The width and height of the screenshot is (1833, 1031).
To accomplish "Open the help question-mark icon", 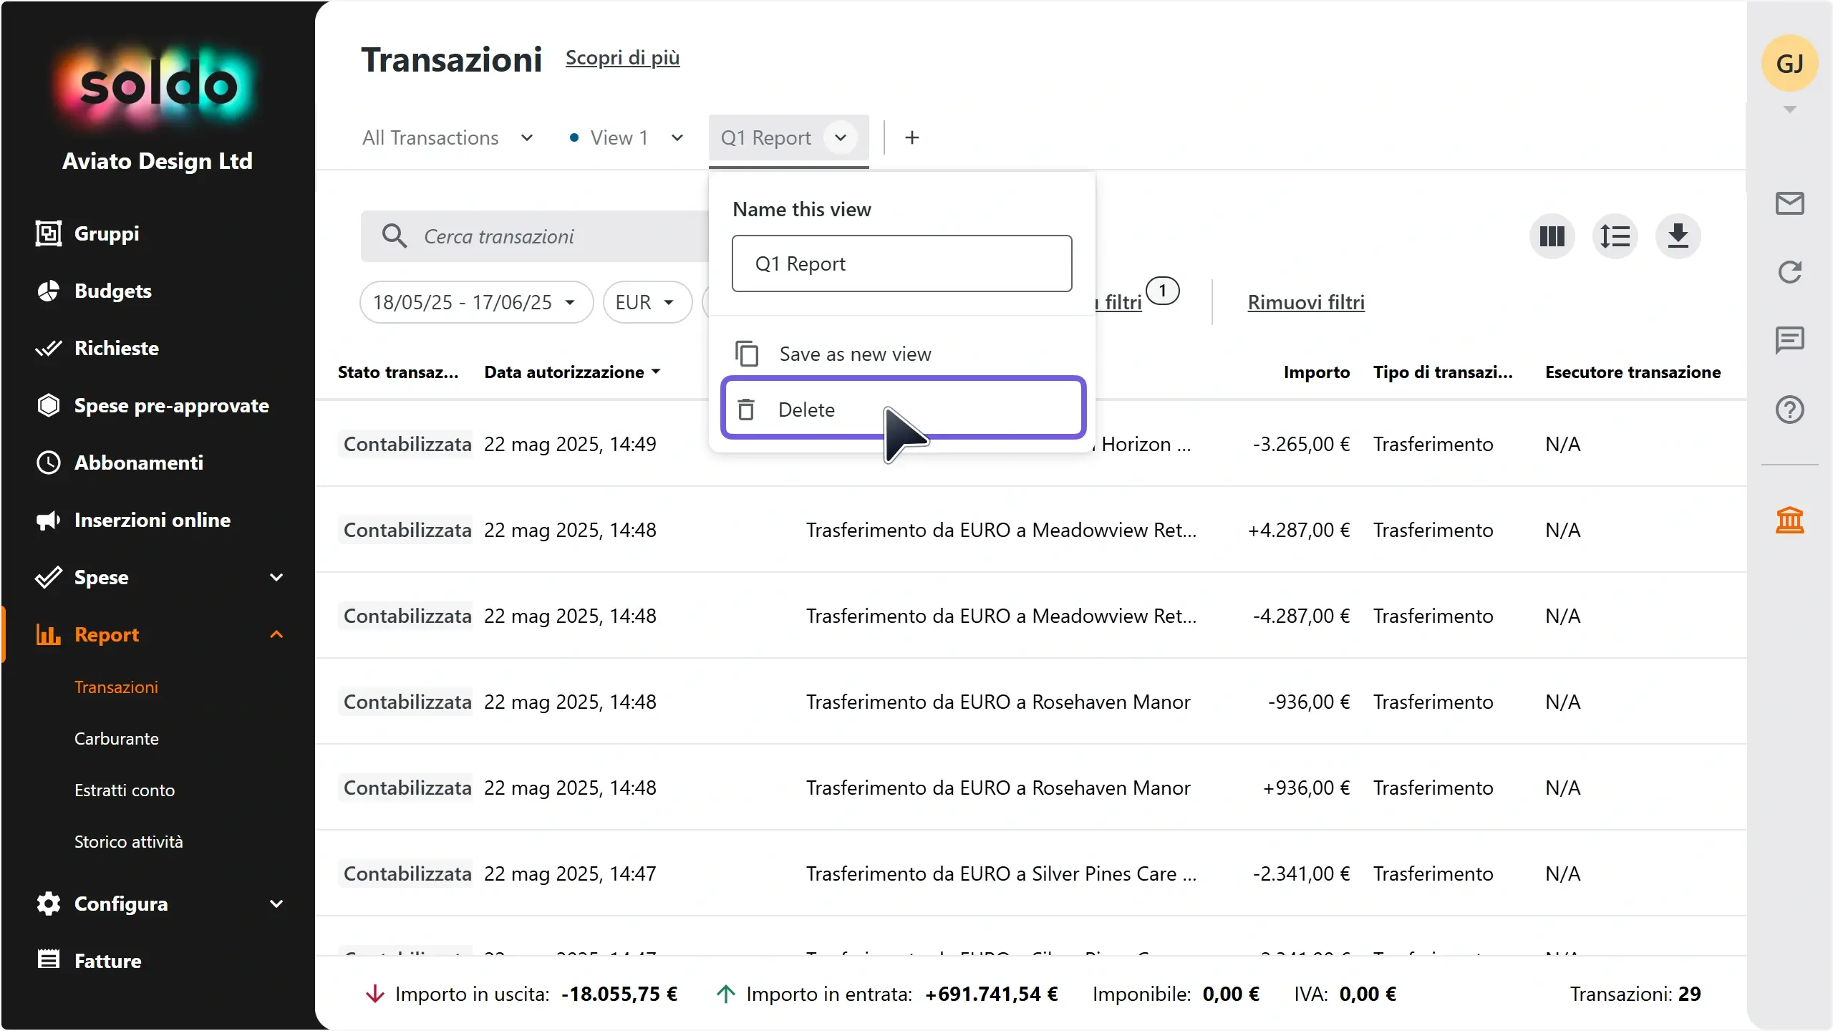I will pos(1789,410).
